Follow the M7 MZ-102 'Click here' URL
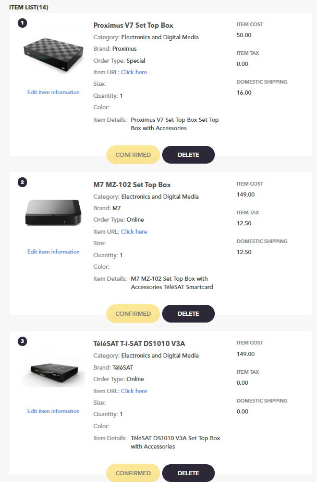 pyautogui.click(x=134, y=232)
